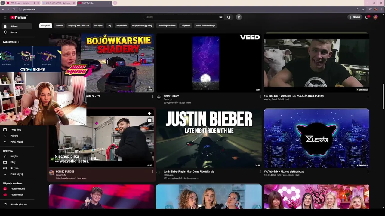Screen dimensions: 385x216
Task: Open Zusebi electronic music mix thumbnail
Action: click(316, 138)
